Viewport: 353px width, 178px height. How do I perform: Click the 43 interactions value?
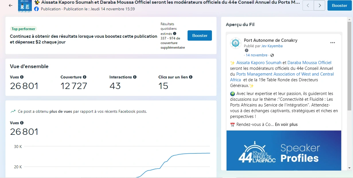[115, 86]
